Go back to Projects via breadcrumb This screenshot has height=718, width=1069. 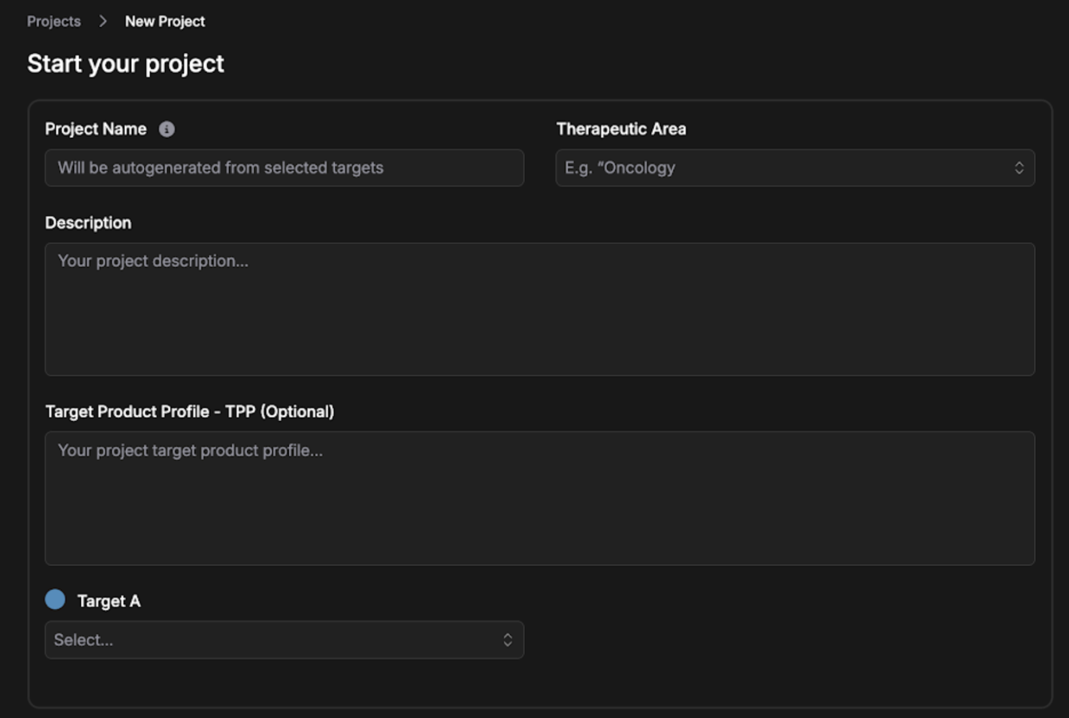pos(54,21)
